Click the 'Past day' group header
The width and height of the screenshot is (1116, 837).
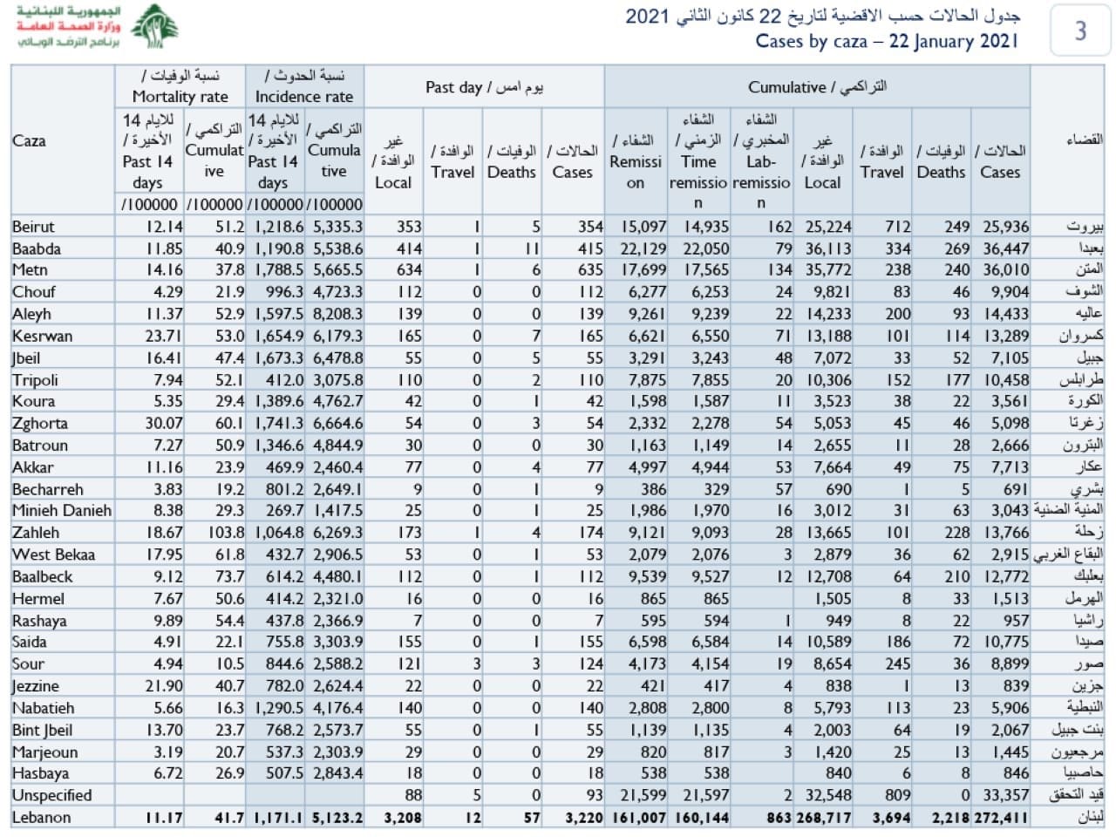484,87
